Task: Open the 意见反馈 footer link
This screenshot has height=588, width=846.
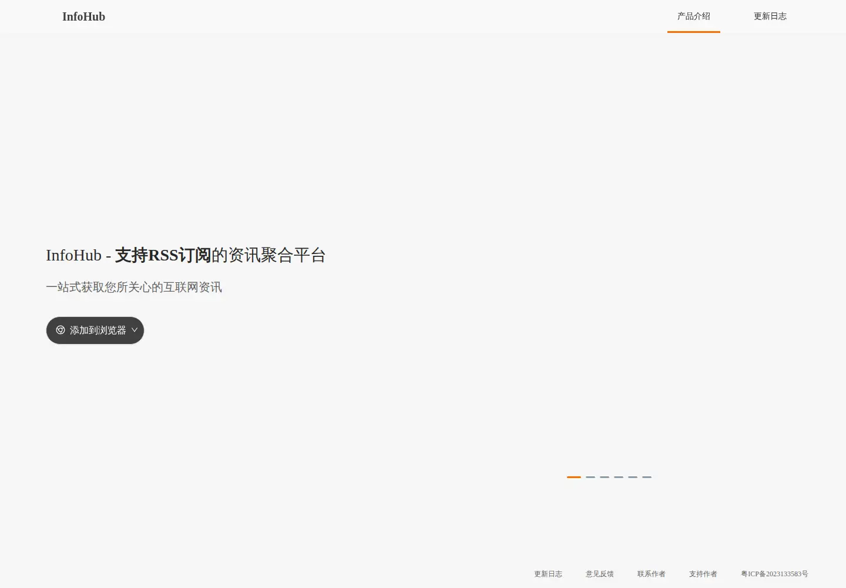Action: (x=600, y=574)
